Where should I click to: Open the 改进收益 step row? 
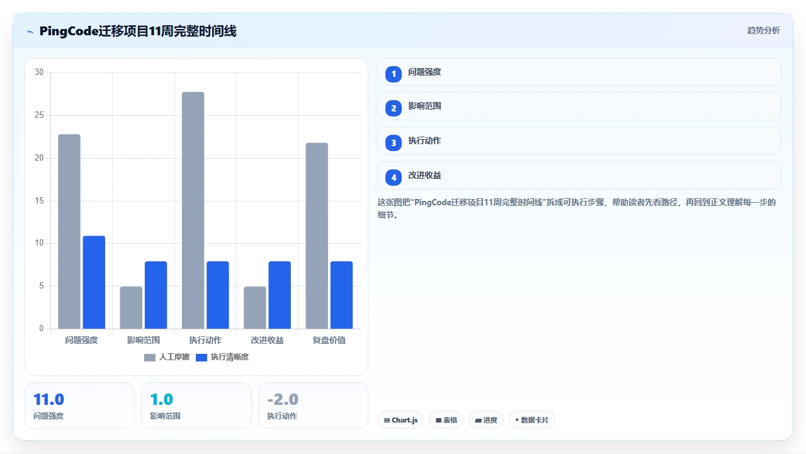click(579, 176)
